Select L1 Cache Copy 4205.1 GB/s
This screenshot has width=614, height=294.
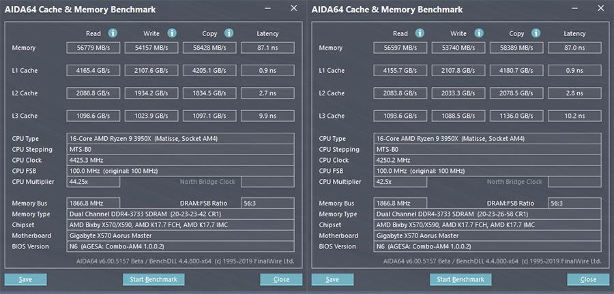click(x=209, y=71)
